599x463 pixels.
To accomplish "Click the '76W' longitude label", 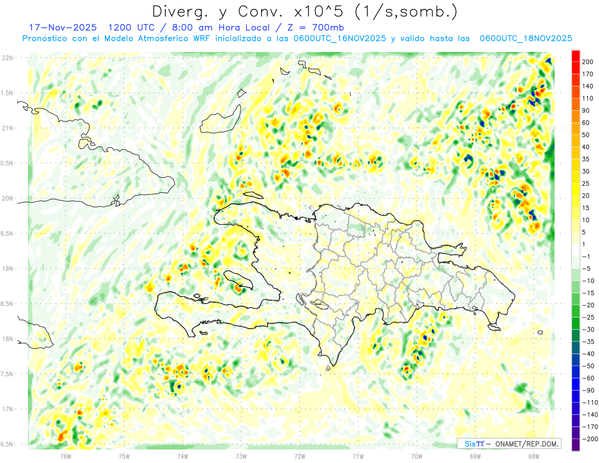I will tap(65, 456).
